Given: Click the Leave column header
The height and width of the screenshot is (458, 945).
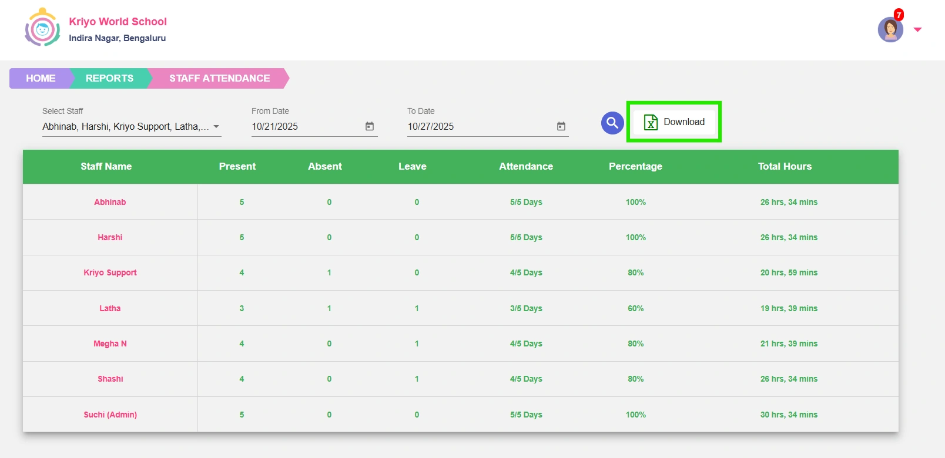Looking at the screenshot, I should click(413, 166).
